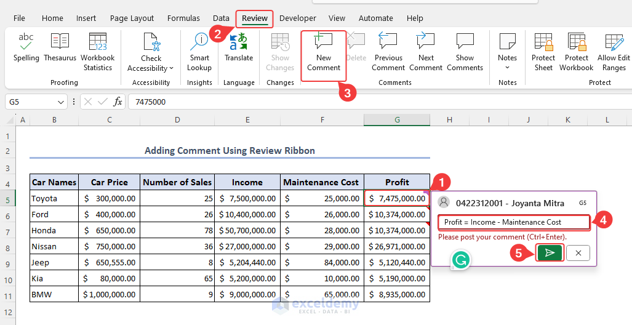The width and height of the screenshot is (632, 325).
Task: Click the Insert Function fx button
Action: 118,102
